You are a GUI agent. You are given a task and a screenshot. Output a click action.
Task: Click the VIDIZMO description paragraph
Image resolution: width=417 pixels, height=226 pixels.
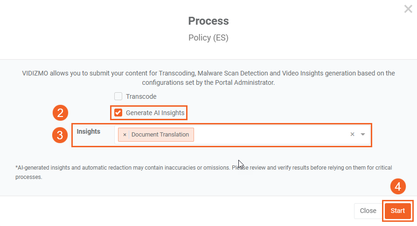tap(208, 78)
